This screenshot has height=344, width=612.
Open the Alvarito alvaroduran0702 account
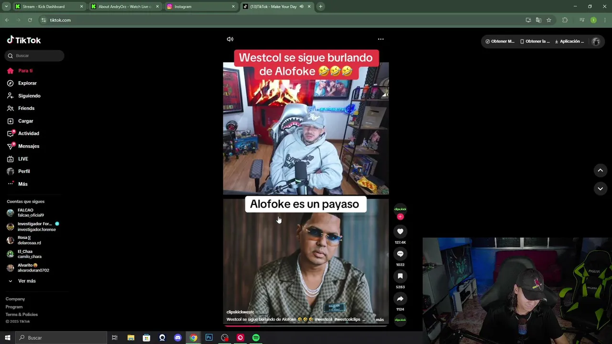coord(34,268)
